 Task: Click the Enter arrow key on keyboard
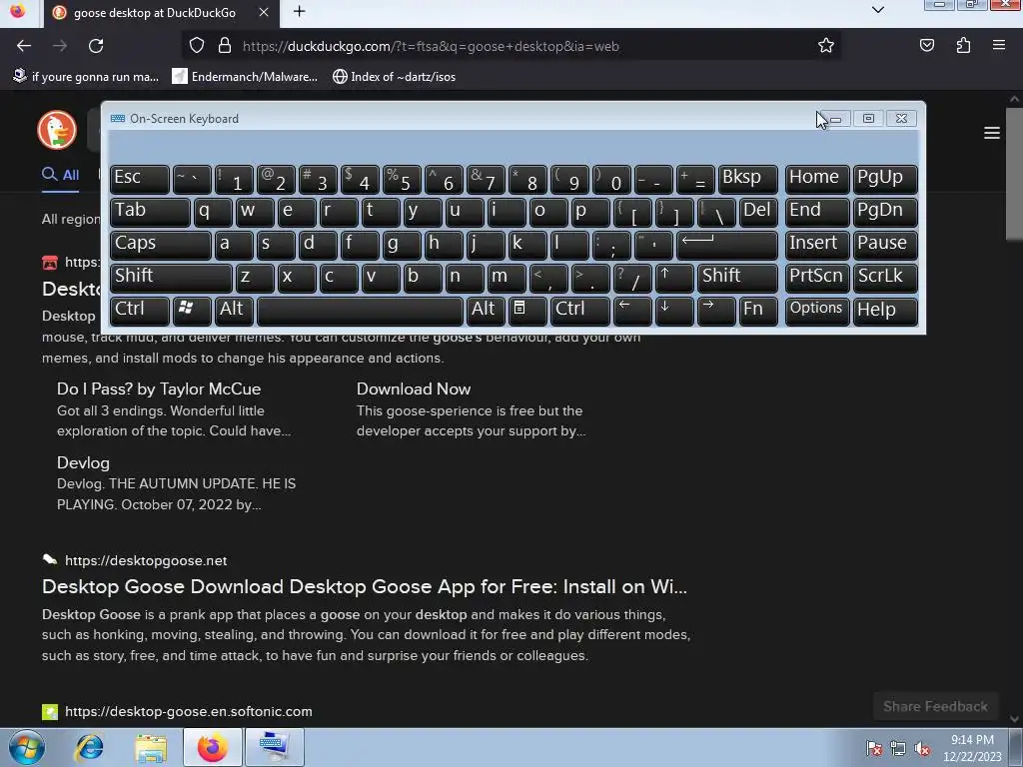(x=727, y=244)
